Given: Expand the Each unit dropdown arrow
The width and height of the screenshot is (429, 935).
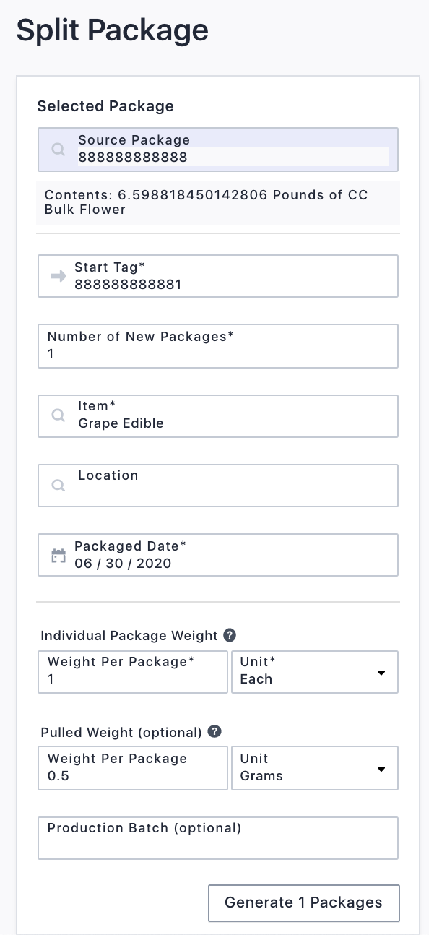Looking at the screenshot, I should (381, 673).
